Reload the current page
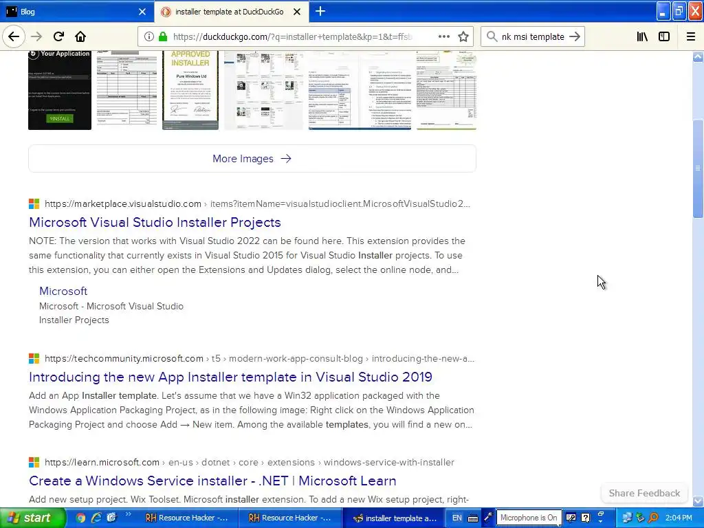 (x=58, y=36)
